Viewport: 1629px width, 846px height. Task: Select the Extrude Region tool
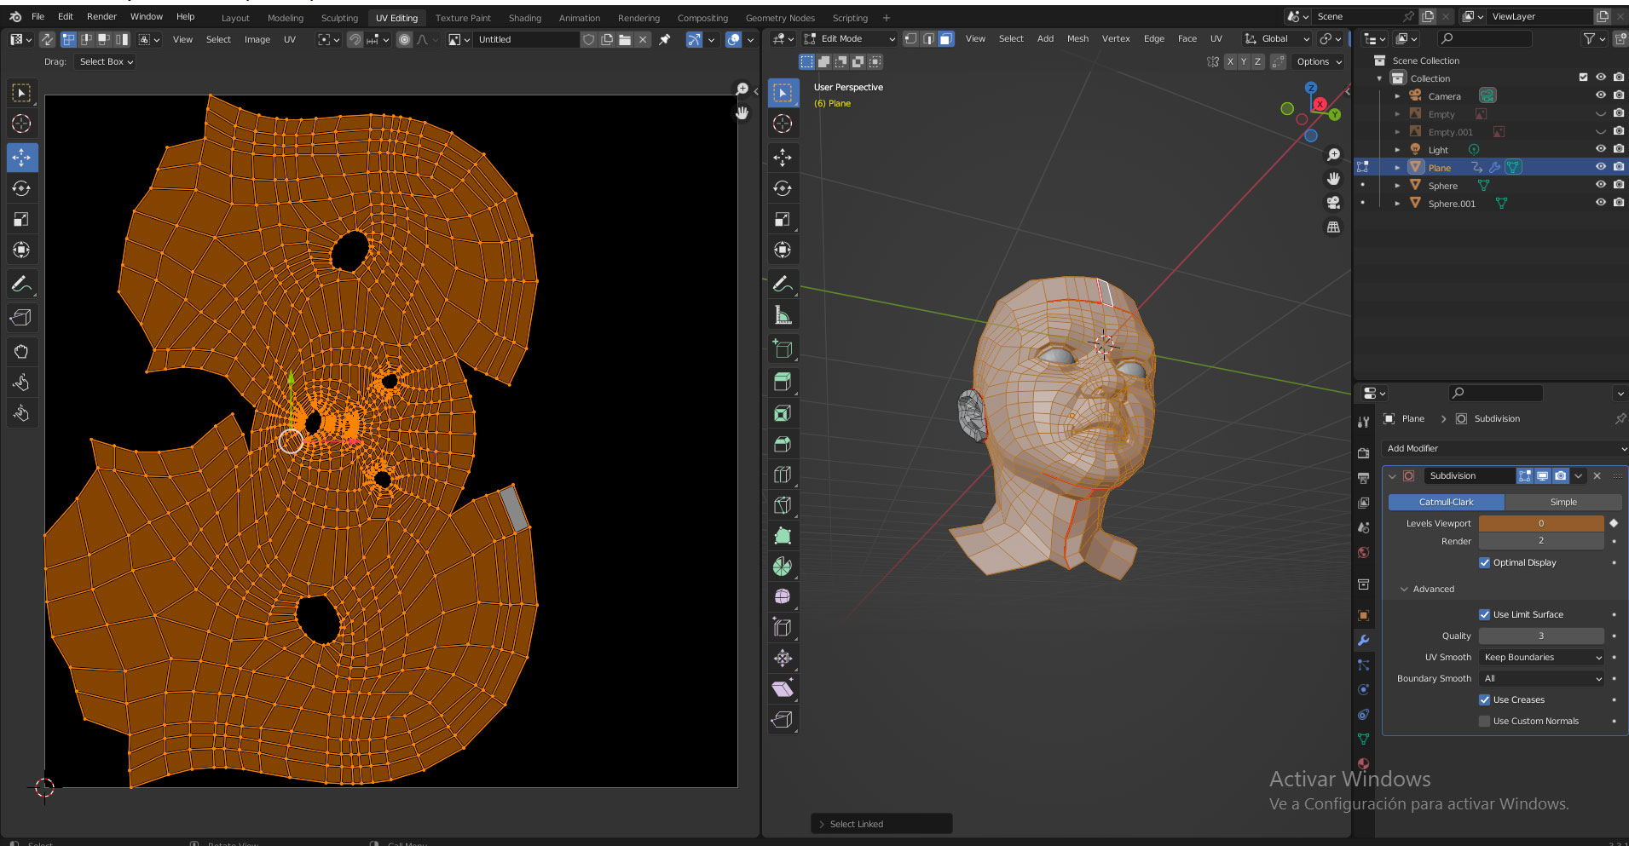[x=783, y=382]
